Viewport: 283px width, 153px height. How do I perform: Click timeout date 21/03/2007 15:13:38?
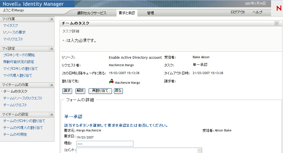pyautogui.click(x=208, y=73)
